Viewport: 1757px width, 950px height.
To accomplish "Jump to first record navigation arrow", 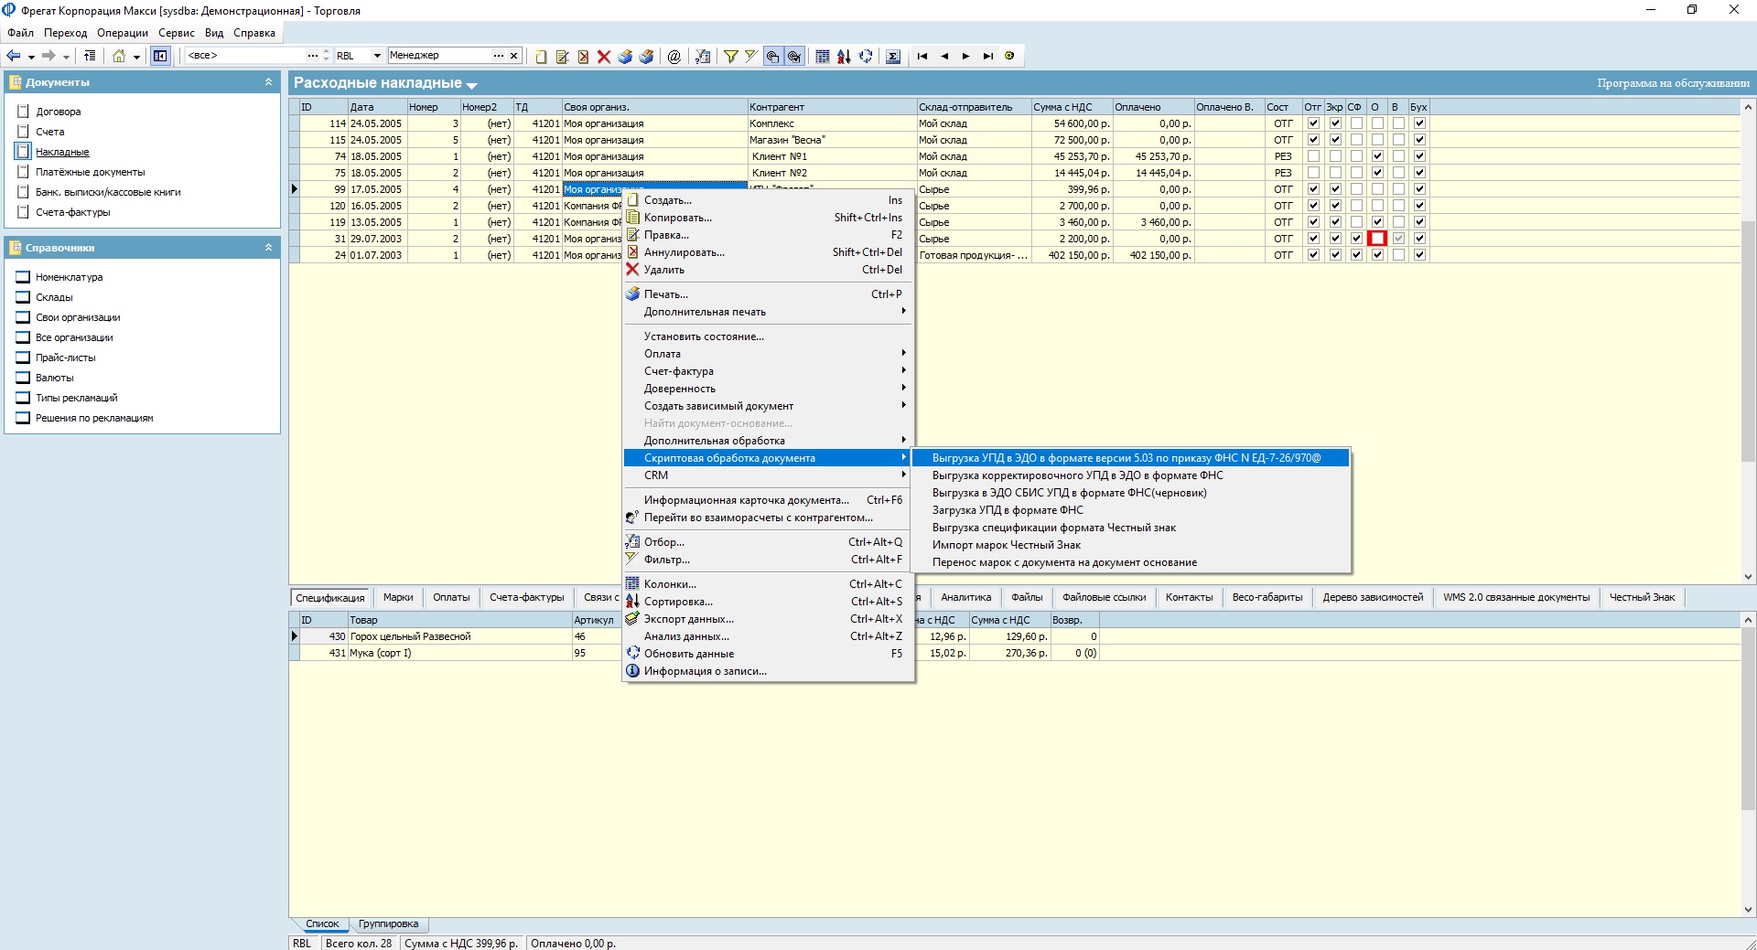I will click(922, 57).
